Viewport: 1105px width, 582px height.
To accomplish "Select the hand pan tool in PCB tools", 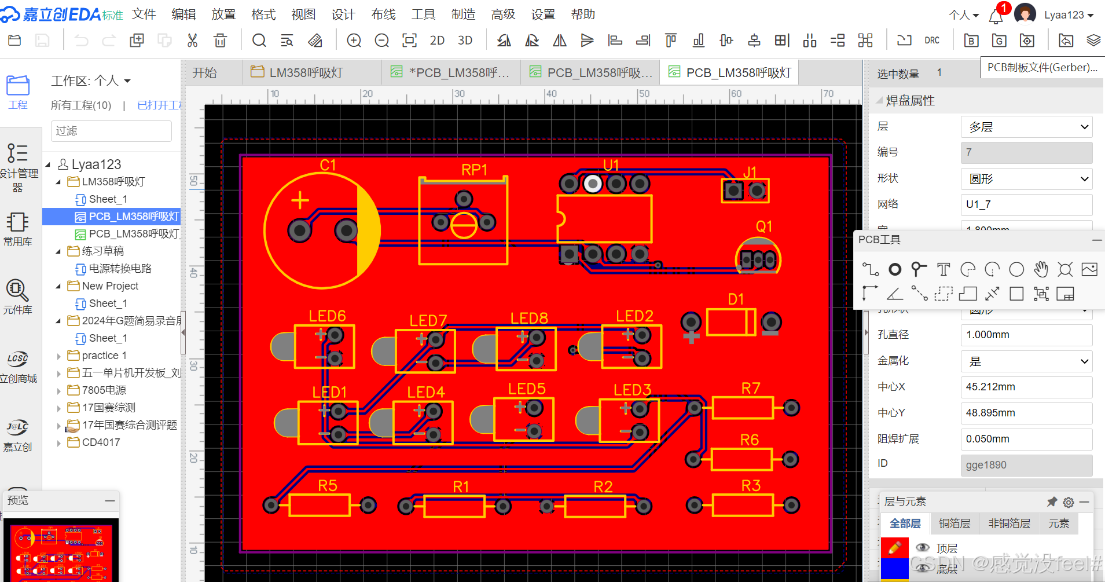I will tap(1041, 269).
